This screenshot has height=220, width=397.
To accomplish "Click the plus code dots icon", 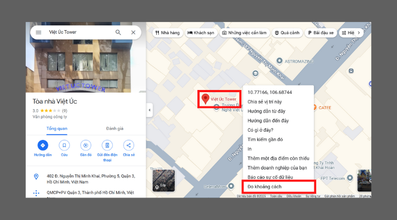I will [x=36, y=193].
